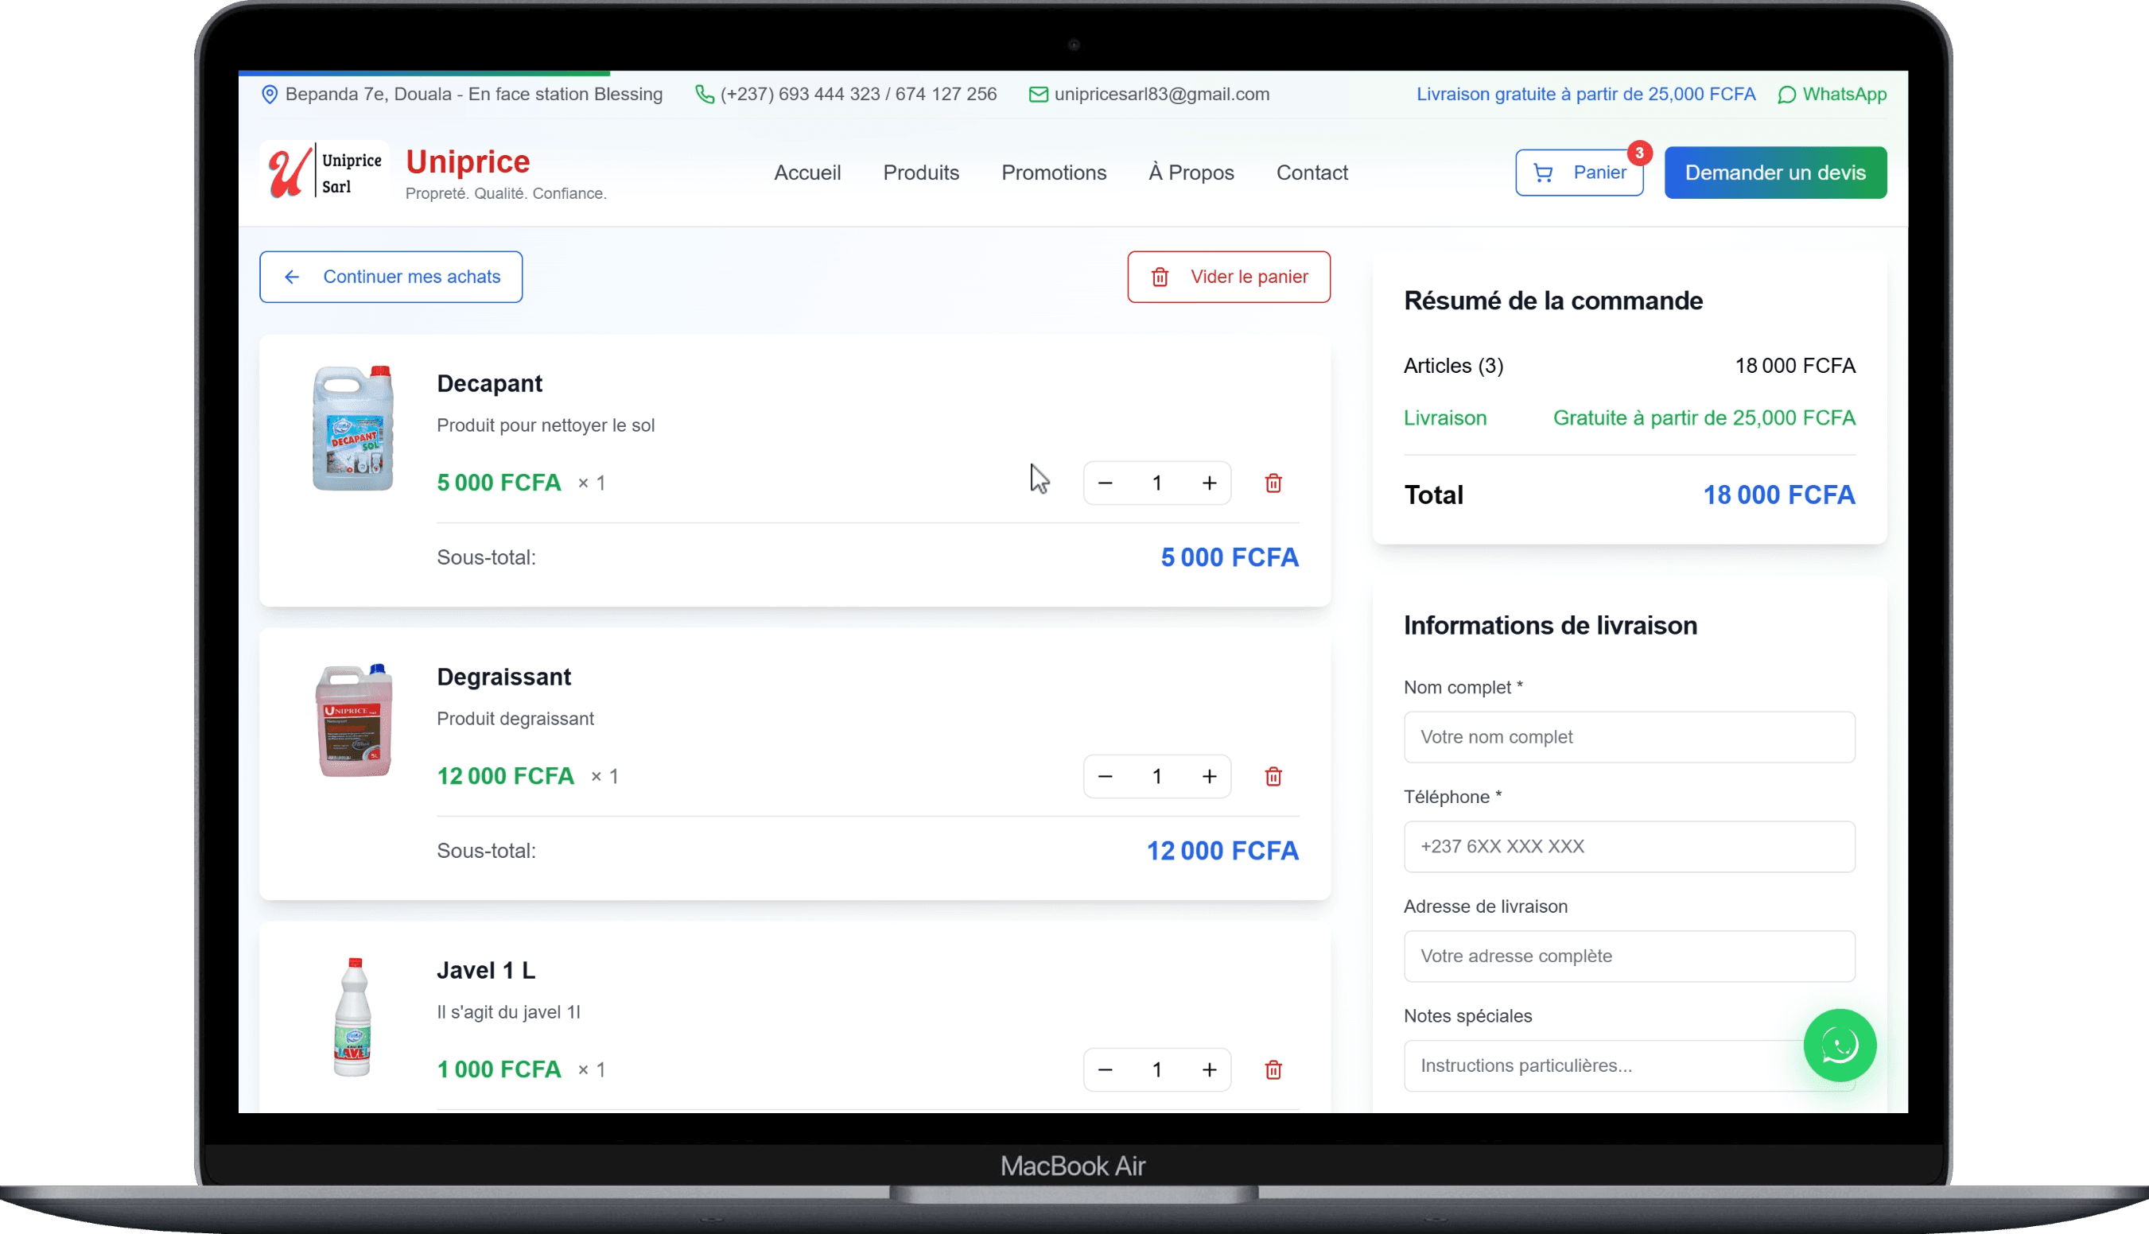Focus the Téléphone input field
The width and height of the screenshot is (2149, 1234).
(x=1629, y=847)
